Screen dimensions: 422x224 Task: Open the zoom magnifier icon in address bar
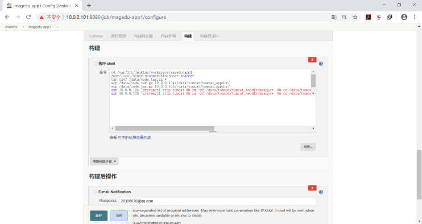coord(344,17)
